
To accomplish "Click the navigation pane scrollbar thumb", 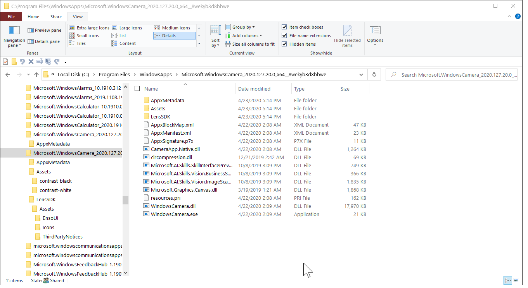I will pyautogui.click(x=125, y=200).
